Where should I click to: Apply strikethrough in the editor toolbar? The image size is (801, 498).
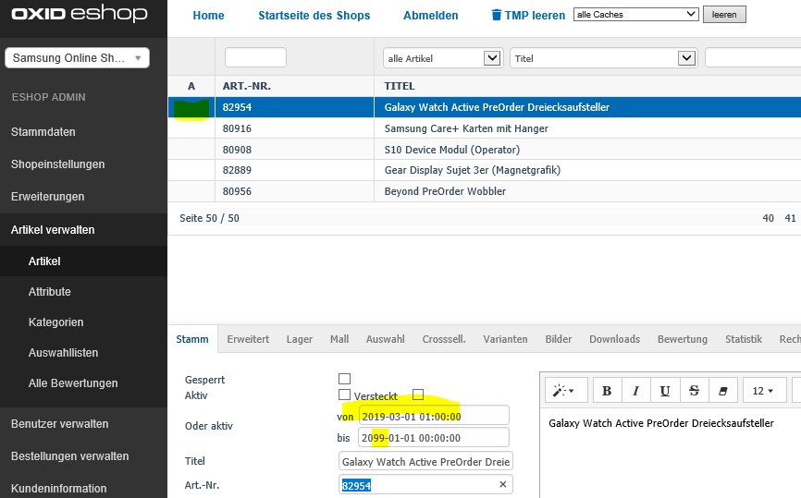click(694, 391)
